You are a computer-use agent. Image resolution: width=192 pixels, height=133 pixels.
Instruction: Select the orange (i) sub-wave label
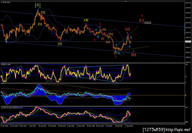(102, 39)
